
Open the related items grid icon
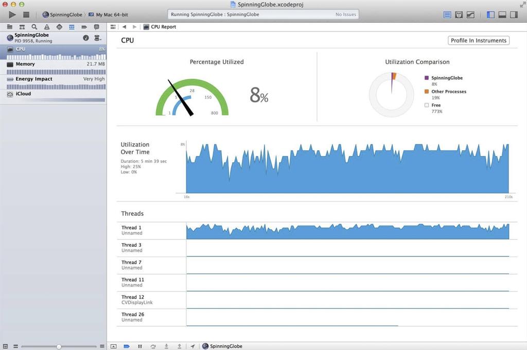(113, 27)
